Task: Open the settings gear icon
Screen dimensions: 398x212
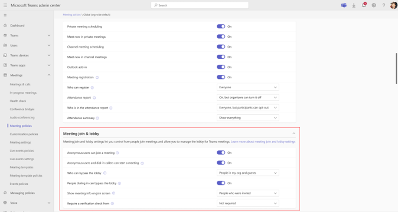Action: point(374,5)
